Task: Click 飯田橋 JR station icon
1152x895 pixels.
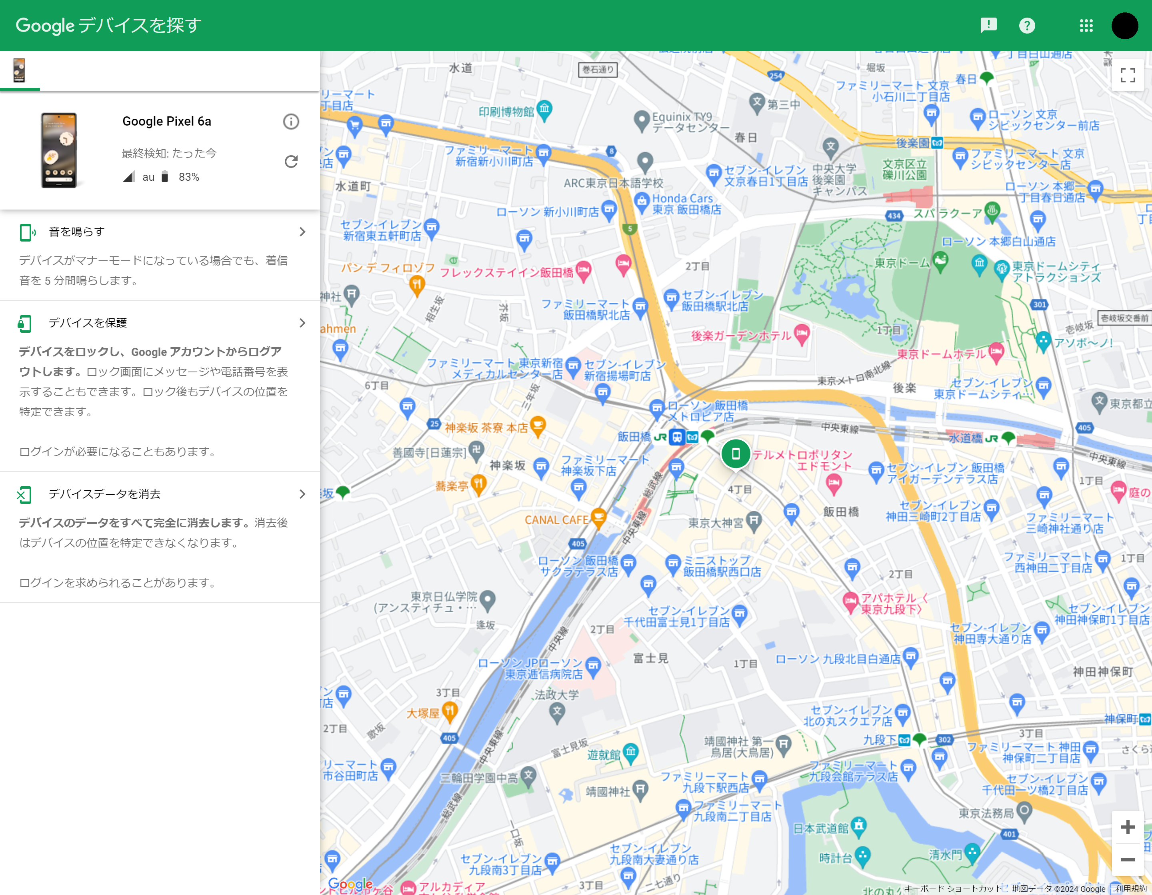Action: click(677, 437)
